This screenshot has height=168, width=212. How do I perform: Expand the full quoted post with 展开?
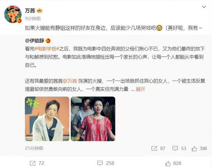click(141, 89)
